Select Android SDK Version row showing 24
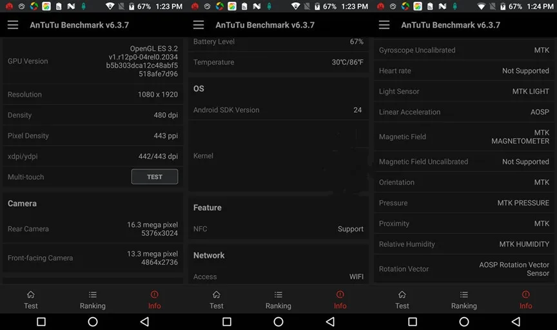The image size is (557, 330). point(278,110)
